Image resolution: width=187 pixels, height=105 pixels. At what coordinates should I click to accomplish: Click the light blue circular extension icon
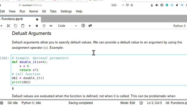point(172,5)
